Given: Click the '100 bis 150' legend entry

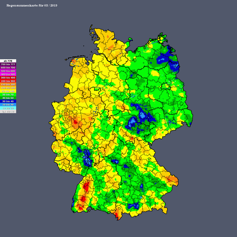Looking at the screenshot, I should tap(8, 88).
